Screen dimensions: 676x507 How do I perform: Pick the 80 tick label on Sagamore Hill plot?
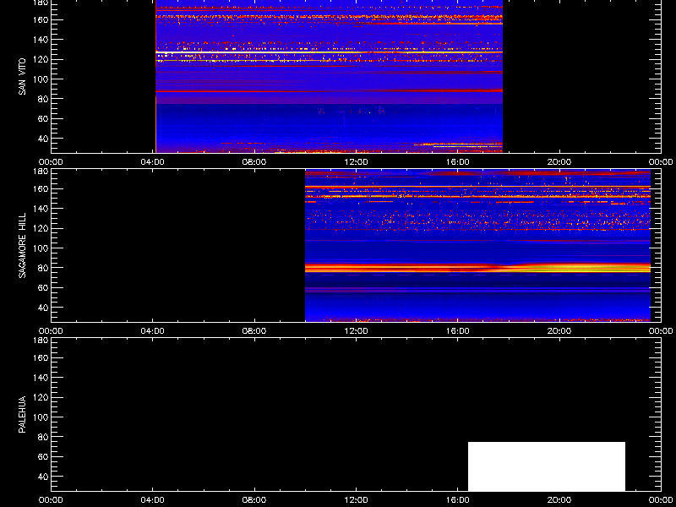tap(44, 268)
